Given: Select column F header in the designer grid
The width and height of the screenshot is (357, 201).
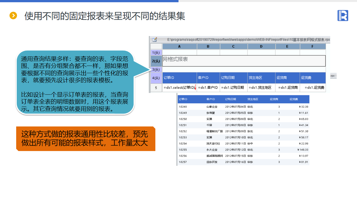Looking at the screenshot, I should [x=312, y=46].
